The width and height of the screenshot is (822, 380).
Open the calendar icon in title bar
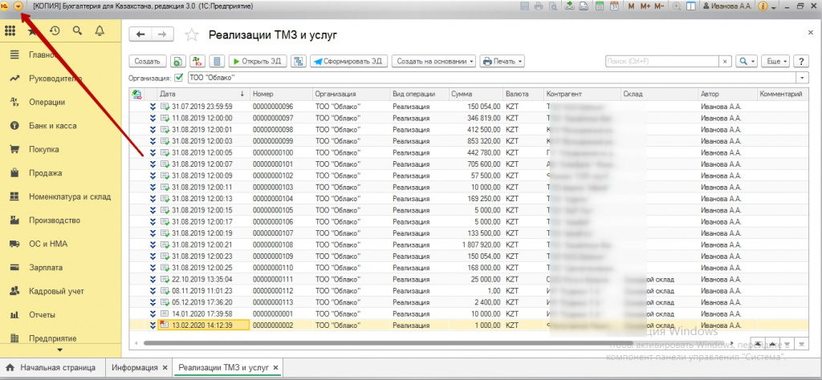point(613,6)
